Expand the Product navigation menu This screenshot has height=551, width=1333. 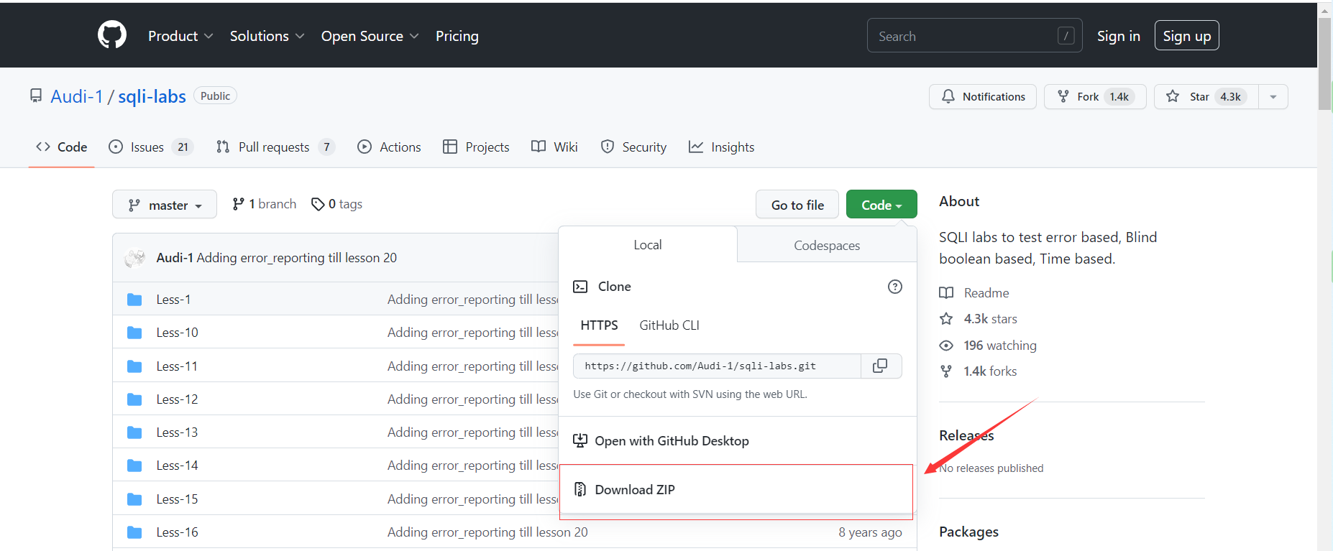(180, 36)
